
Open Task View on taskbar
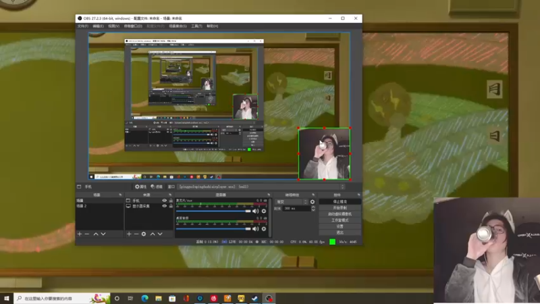pos(130,298)
